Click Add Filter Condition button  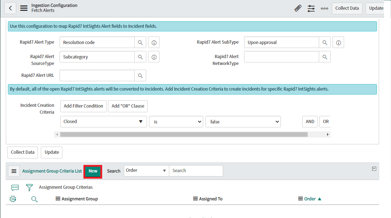tap(83, 106)
